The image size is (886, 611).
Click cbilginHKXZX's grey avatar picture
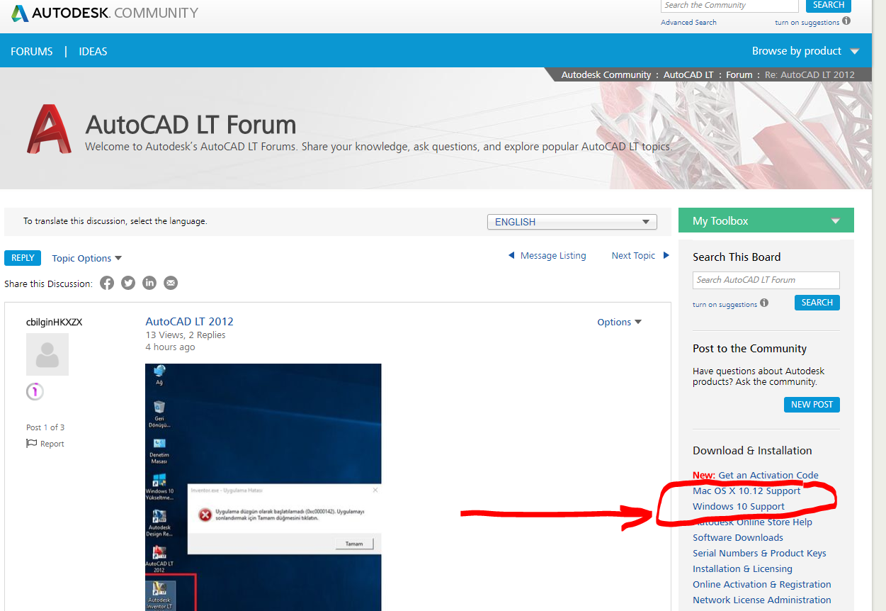(47, 354)
